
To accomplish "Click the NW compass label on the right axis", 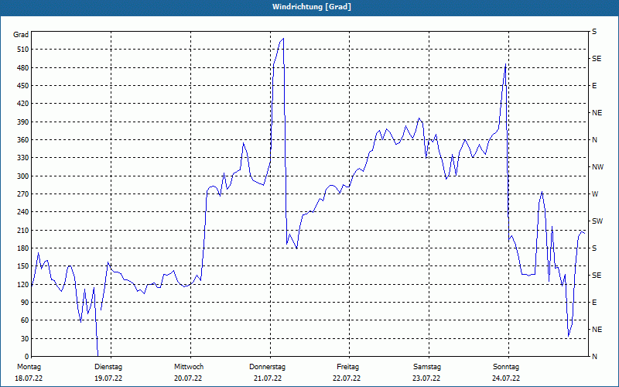I will [x=597, y=167].
